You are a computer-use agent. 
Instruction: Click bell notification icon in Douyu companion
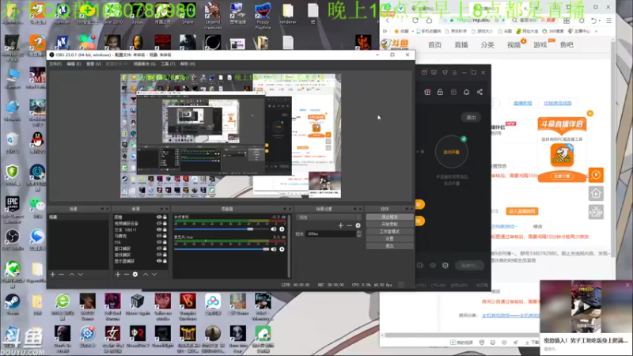tap(466, 92)
